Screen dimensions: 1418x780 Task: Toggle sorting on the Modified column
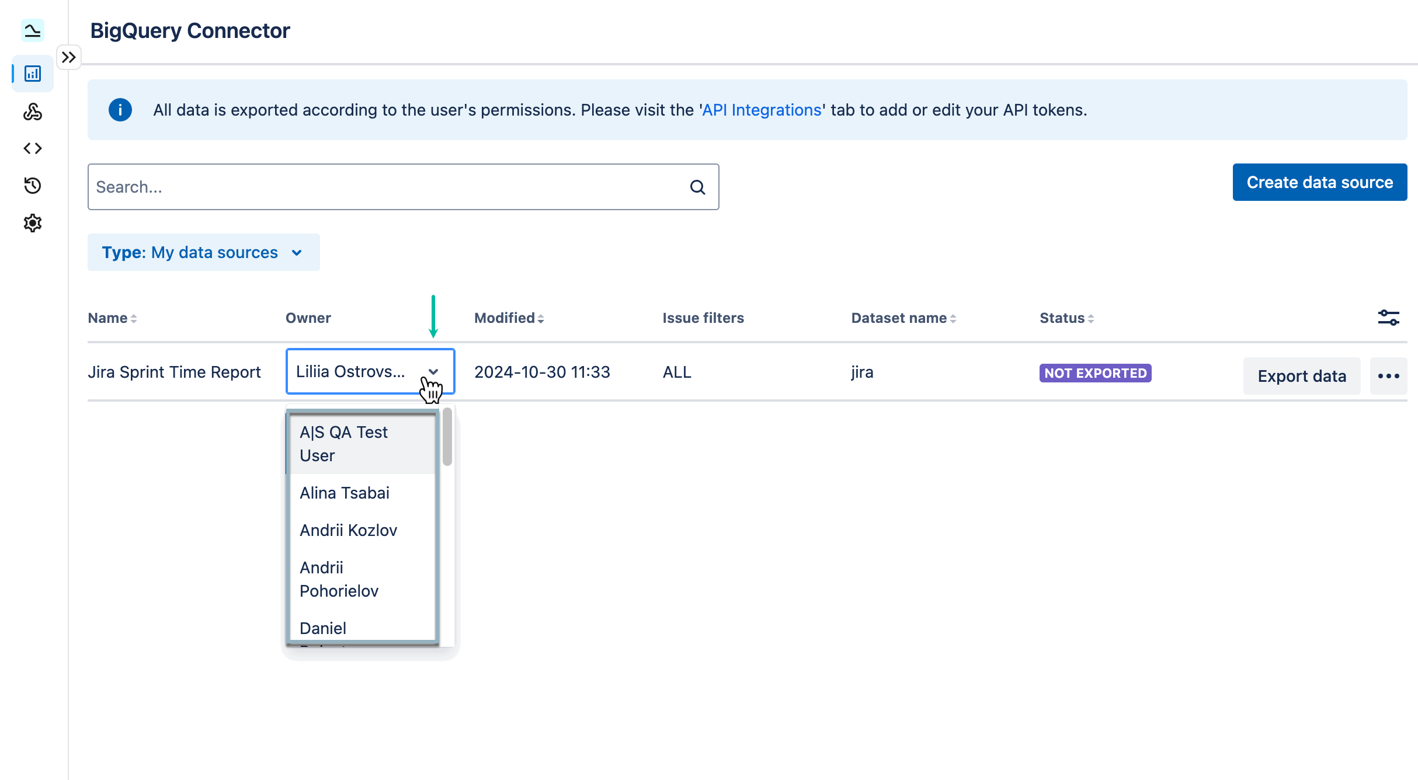[540, 318]
